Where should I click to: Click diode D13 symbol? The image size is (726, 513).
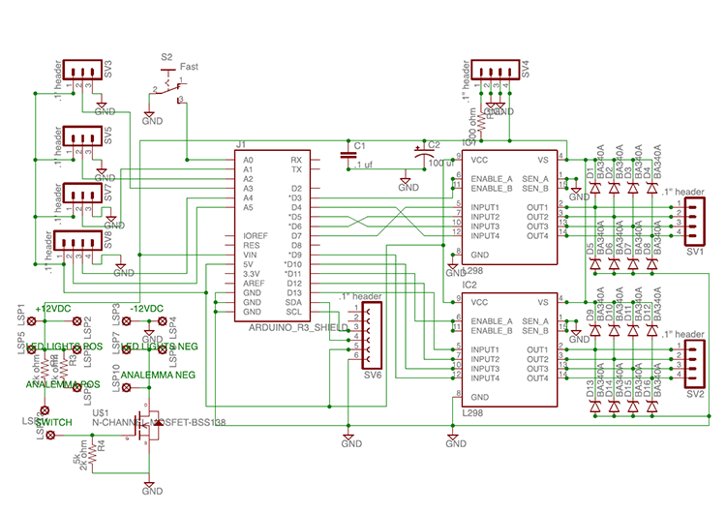595,407
